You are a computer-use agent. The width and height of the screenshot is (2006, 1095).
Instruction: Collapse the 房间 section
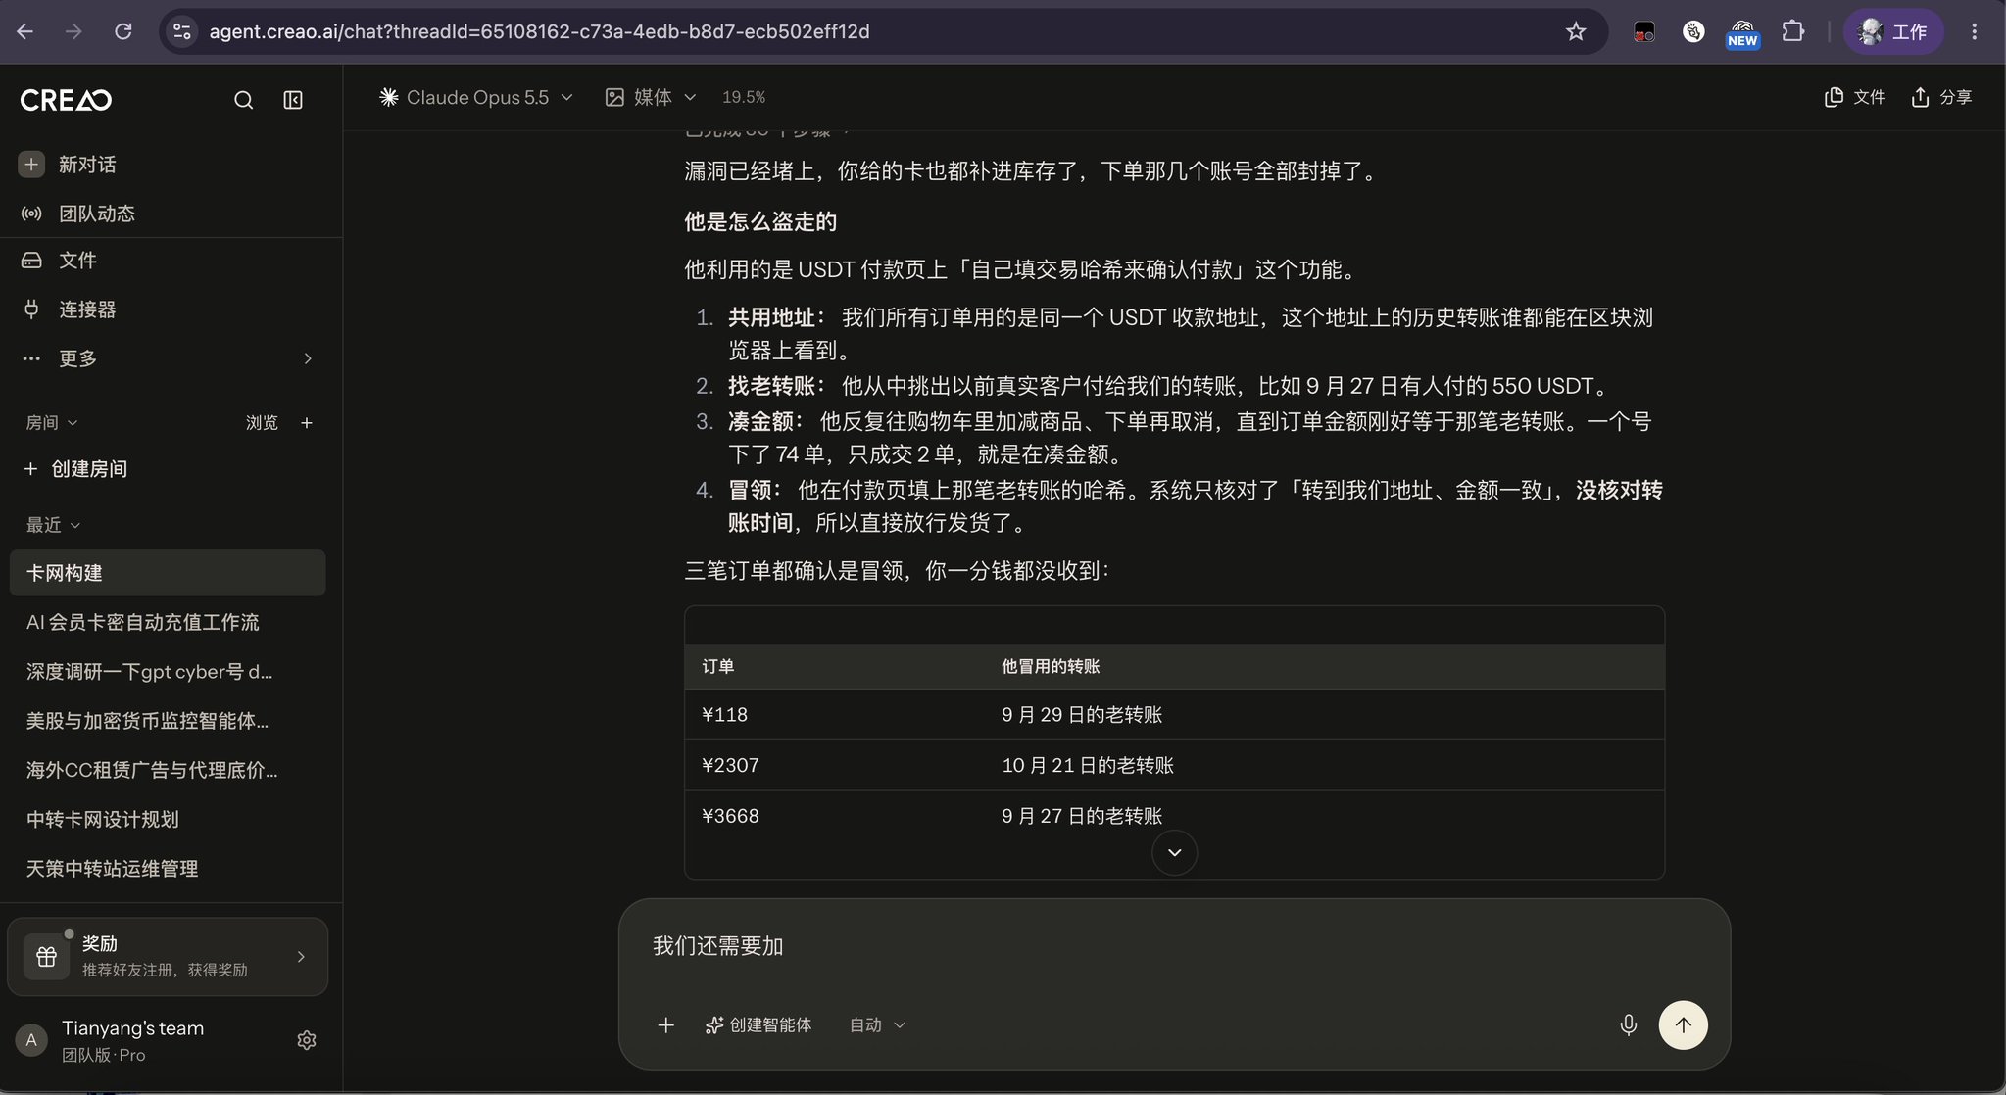(52, 423)
